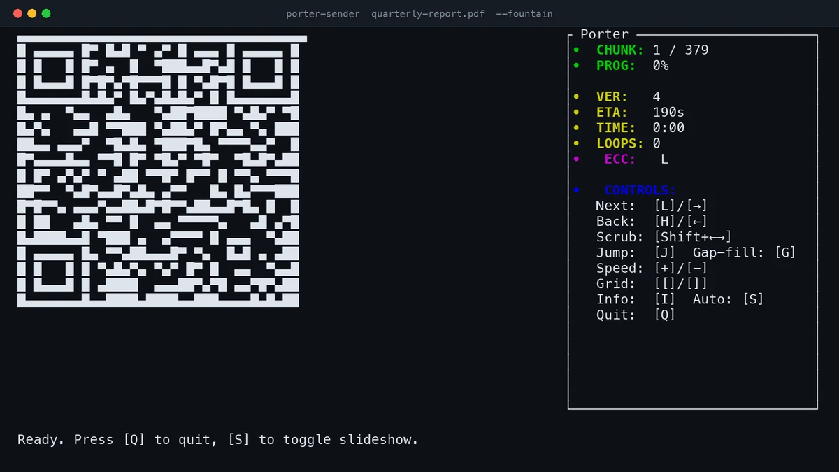Image resolution: width=839 pixels, height=472 pixels.
Task: Click the ECC value 'L'
Action: coord(665,159)
